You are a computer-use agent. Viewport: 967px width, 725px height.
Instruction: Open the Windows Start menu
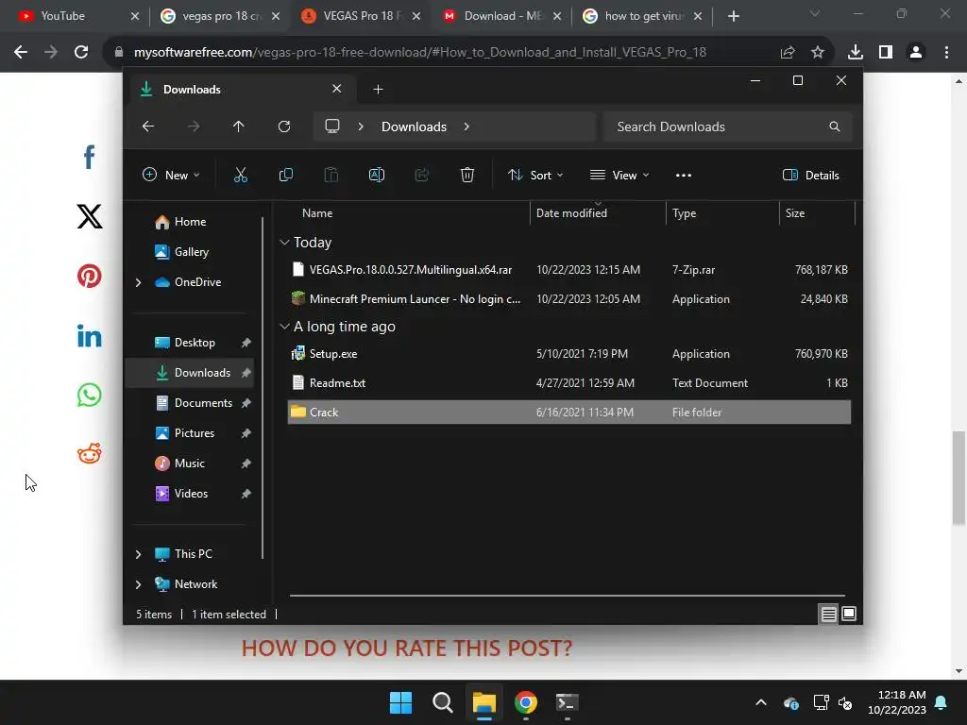point(400,702)
